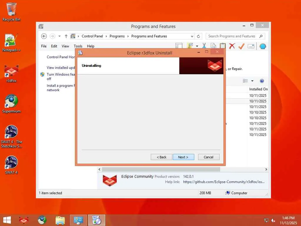Click the Control Panel taskbar button
This screenshot has height=226, width=301.
tap(78, 220)
